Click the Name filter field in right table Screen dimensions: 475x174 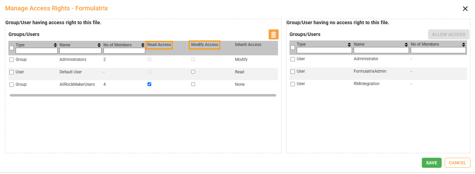click(381, 50)
